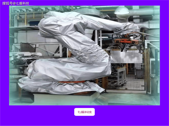Viewport: 169px width, 126px height.
Task: Click the 搜狐号@七盾科技 caption text
Action: (x=16, y=4)
